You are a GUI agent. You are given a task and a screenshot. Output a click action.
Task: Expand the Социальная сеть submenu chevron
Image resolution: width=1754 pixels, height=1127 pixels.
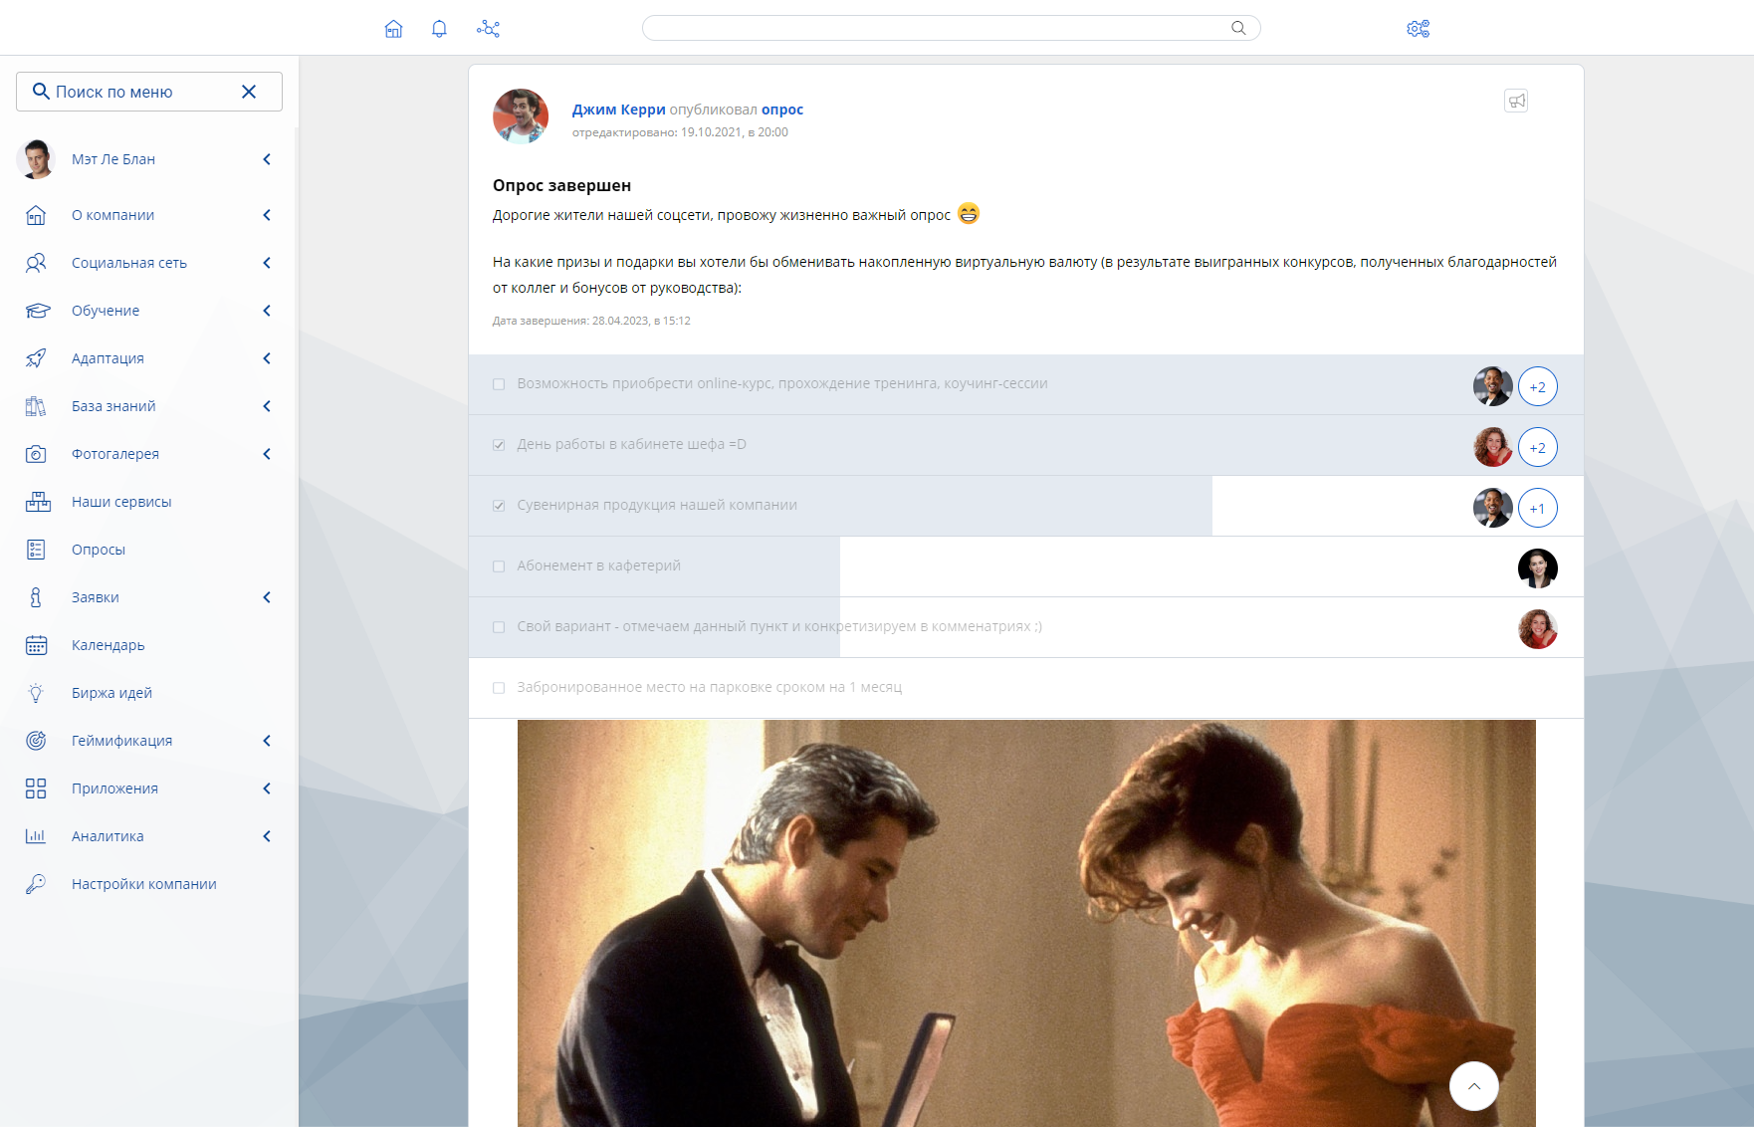pyautogui.click(x=267, y=263)
